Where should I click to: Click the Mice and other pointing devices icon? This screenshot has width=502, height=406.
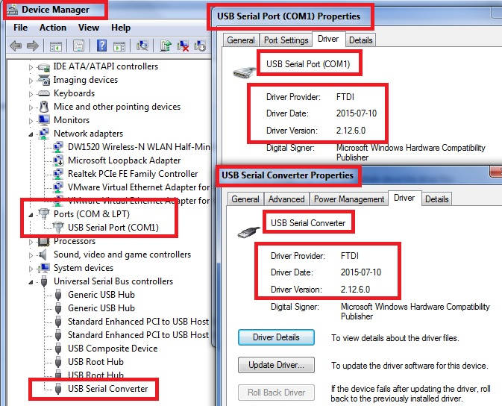(x=44, y=107)
